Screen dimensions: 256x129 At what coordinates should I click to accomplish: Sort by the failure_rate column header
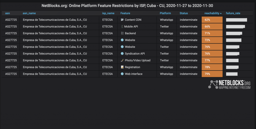(233, 13)
